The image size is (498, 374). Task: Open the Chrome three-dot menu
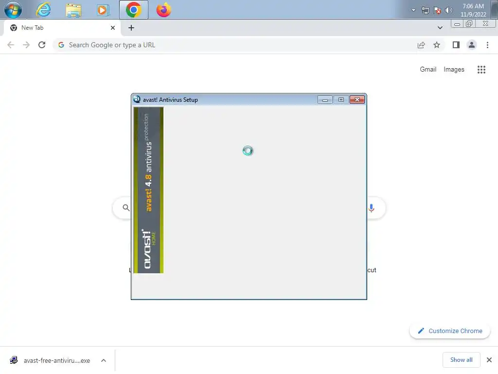487,45
